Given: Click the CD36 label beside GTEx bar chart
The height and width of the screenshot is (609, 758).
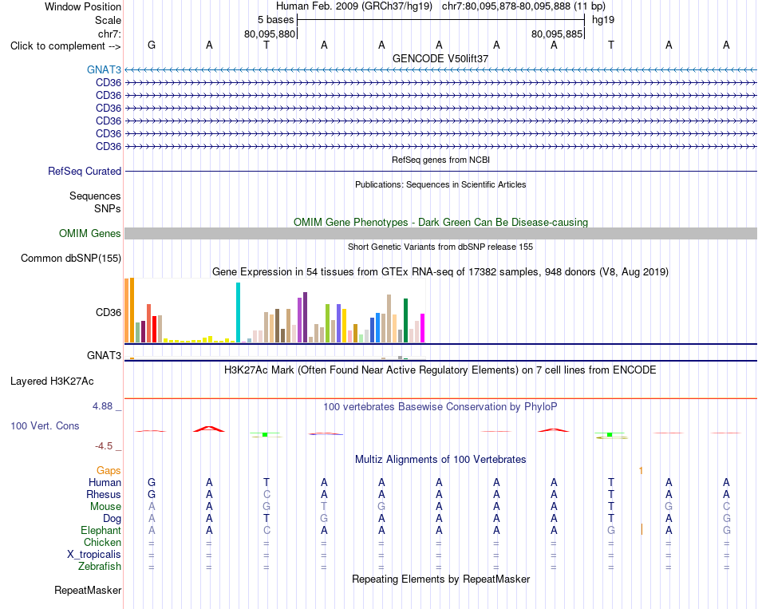Looking at the screenshot, I should [109, 312].
